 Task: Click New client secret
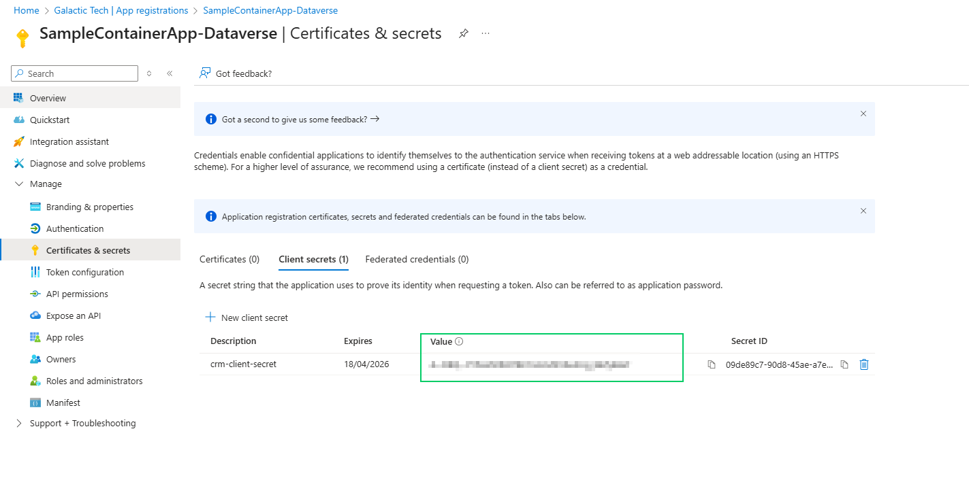click(x=247, y=318)
